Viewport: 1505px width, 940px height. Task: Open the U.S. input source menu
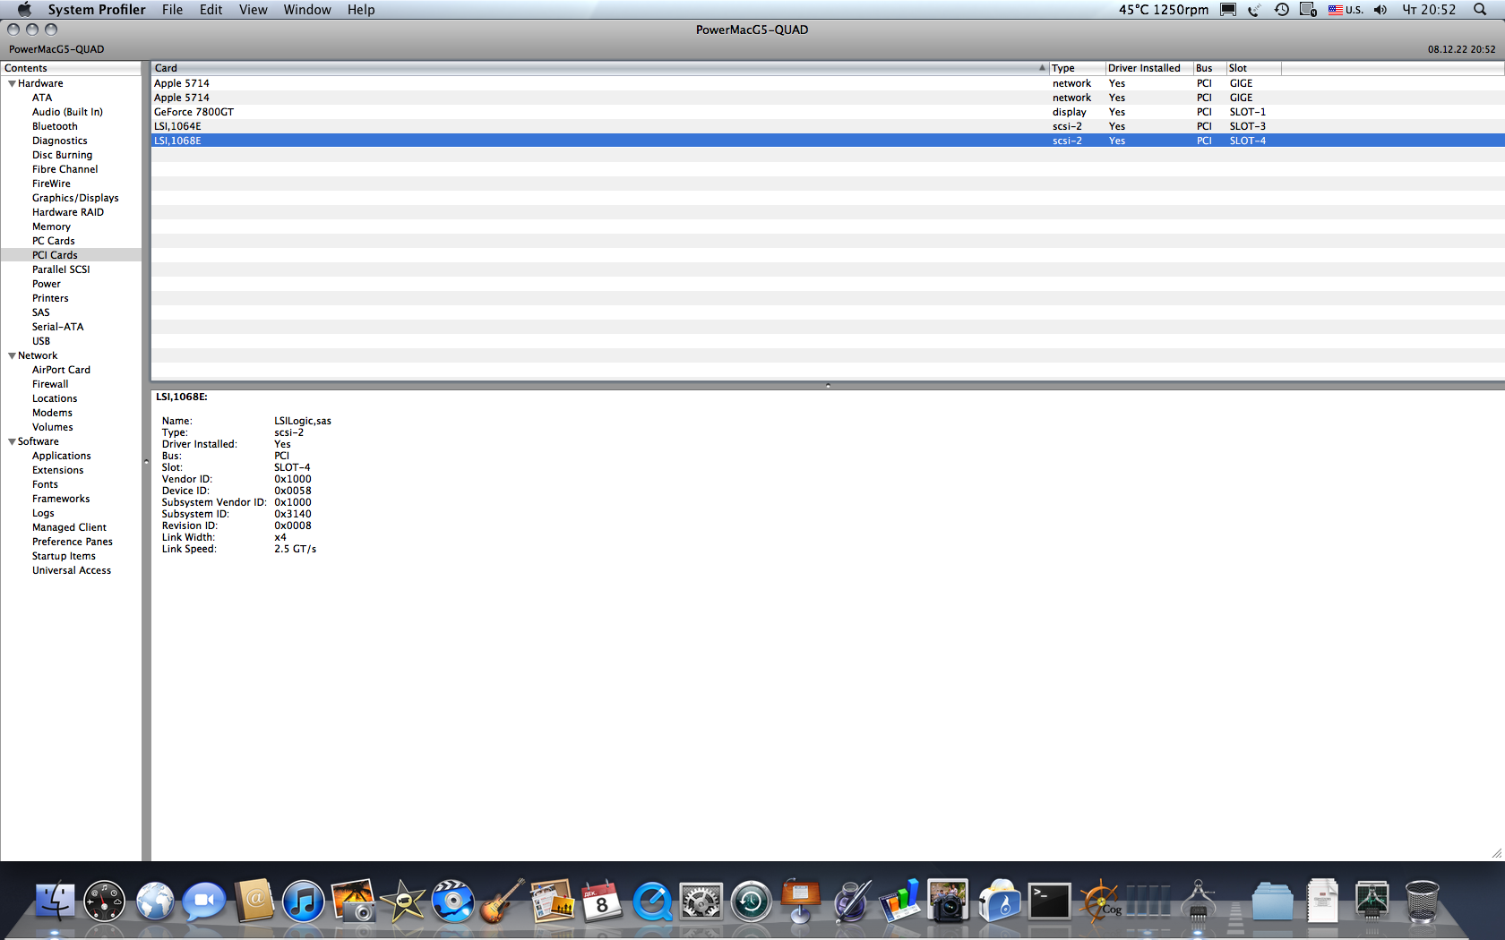tap(1346, 10)
